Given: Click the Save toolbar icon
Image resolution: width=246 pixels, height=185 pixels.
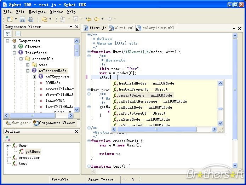Looking at the screenshot, I should click(22, 19).
